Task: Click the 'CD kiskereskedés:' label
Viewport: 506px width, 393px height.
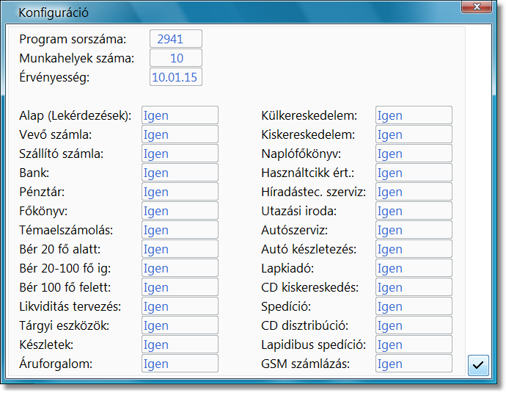Action: (x=309, y=287)
